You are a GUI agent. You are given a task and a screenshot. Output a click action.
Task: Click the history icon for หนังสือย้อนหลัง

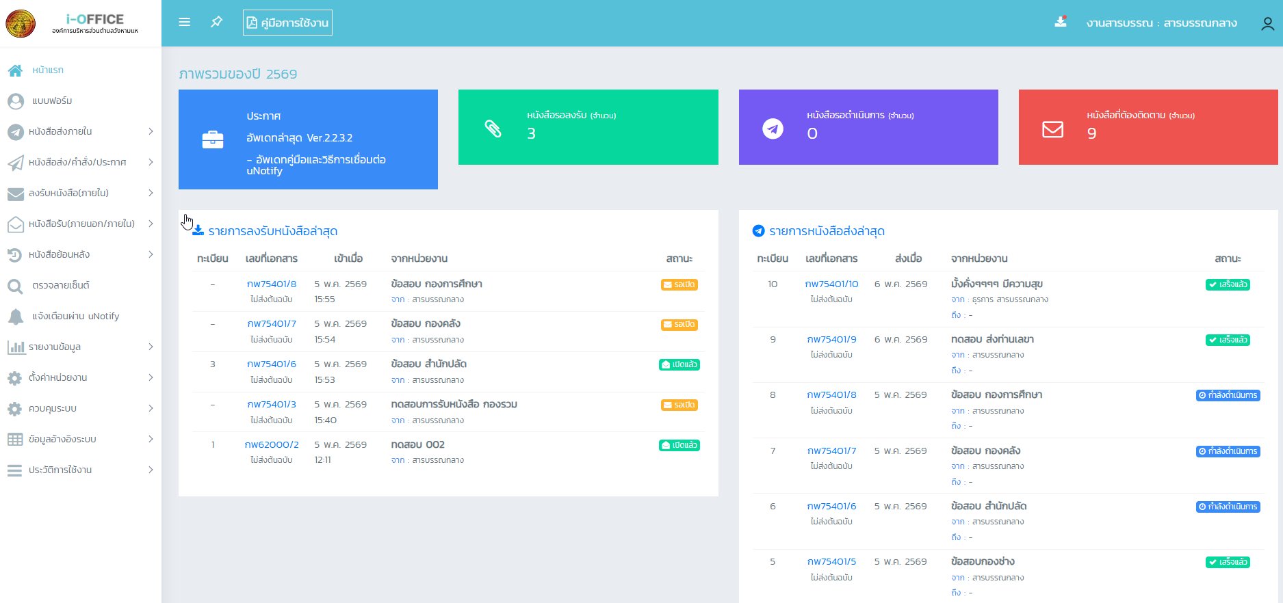15,255
